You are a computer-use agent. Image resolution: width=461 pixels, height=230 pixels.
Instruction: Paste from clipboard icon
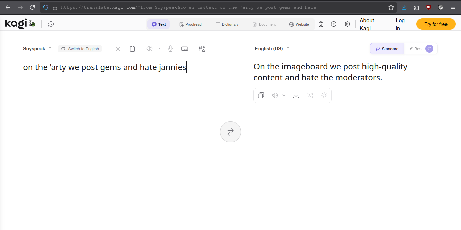click(x=132, y=49)
